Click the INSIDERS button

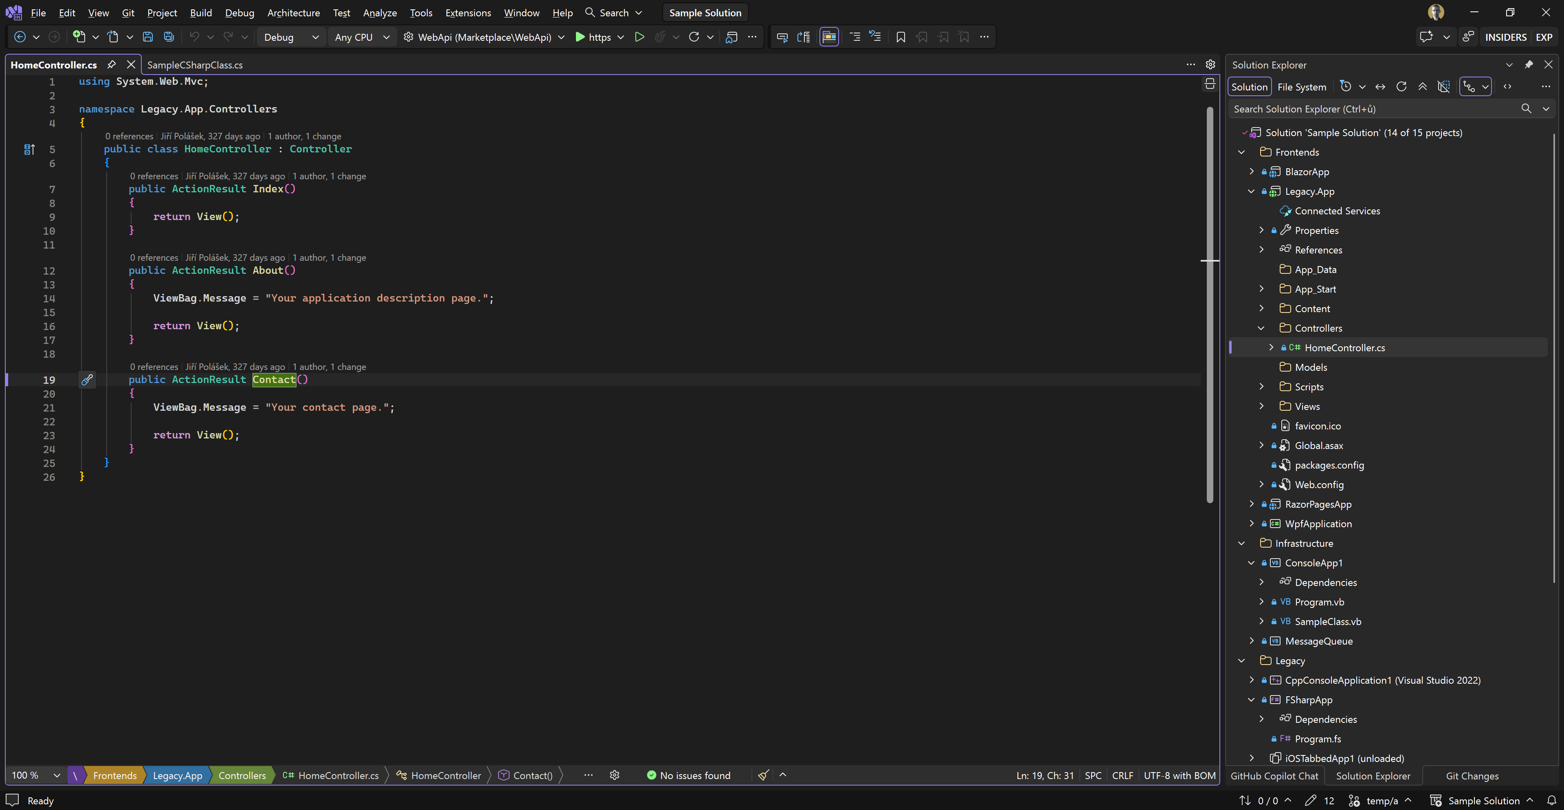click(x=1505, y=37)
